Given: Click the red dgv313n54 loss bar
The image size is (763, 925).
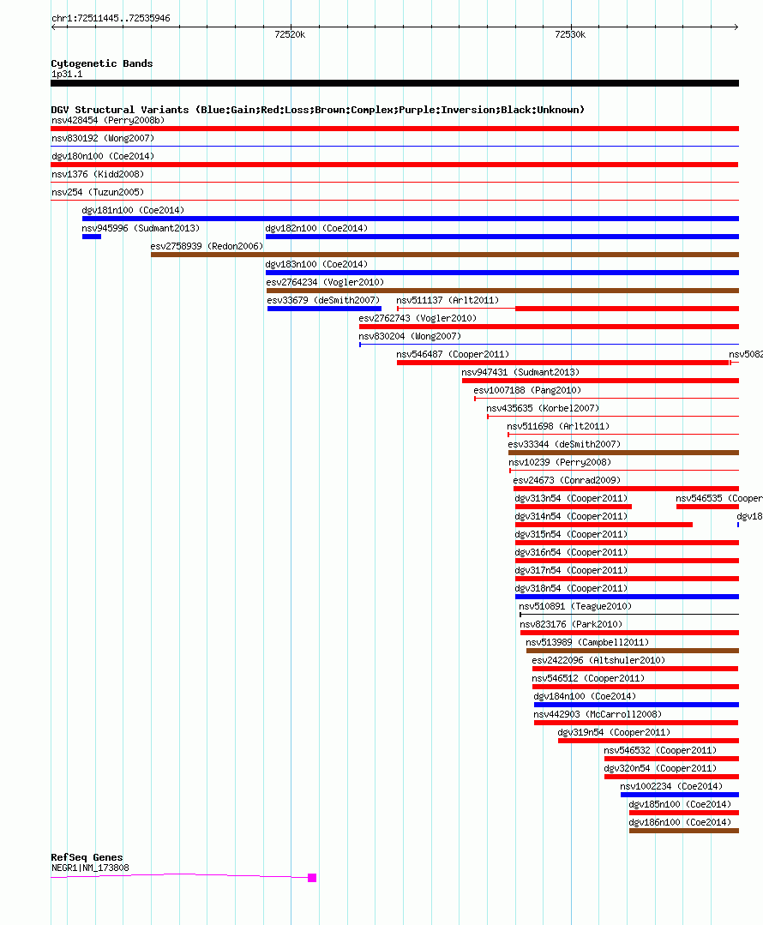Looking at the screenshot, I should click(574, 507).
